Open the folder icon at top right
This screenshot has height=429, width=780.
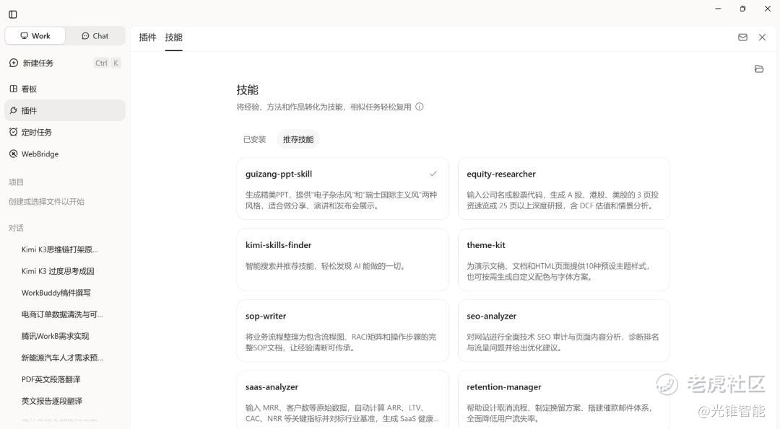[759, 69]
